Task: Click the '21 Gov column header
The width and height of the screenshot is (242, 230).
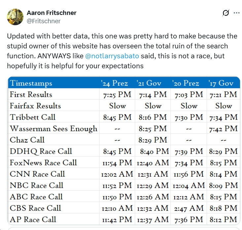Action: pyautogui.click(x=153, y=83)
